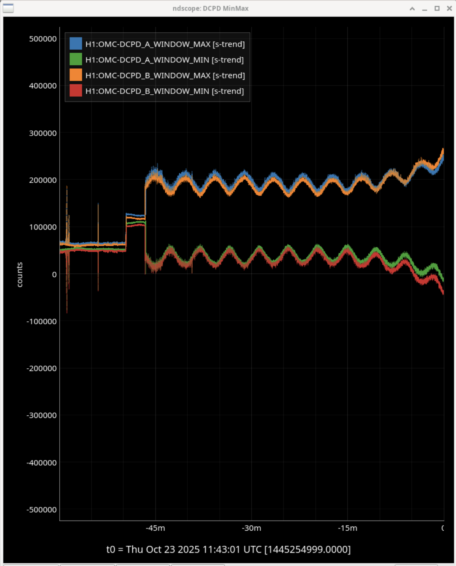The image size is (456, 566).
Task: Click the -45m tick on time axis
Action: coord(156,528)
